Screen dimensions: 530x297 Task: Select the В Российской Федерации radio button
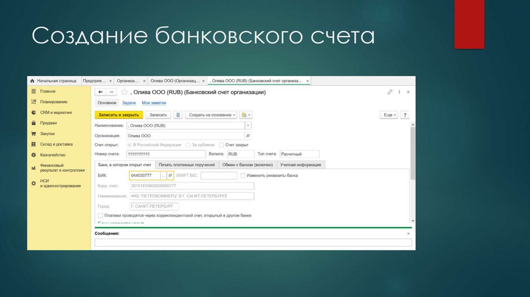tap(129, 145)
